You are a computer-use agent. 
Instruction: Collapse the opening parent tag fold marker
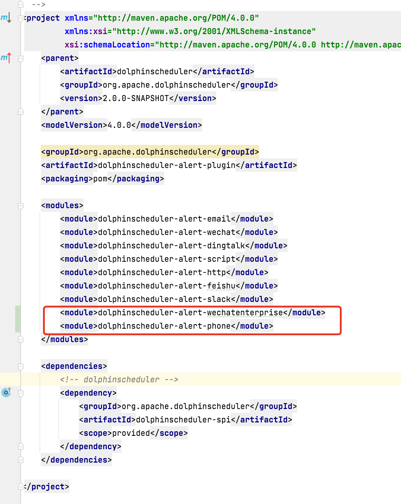[21, 59]
